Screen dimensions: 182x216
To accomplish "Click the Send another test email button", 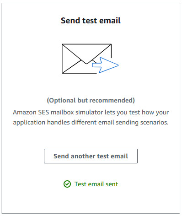I will coord(91,156).
